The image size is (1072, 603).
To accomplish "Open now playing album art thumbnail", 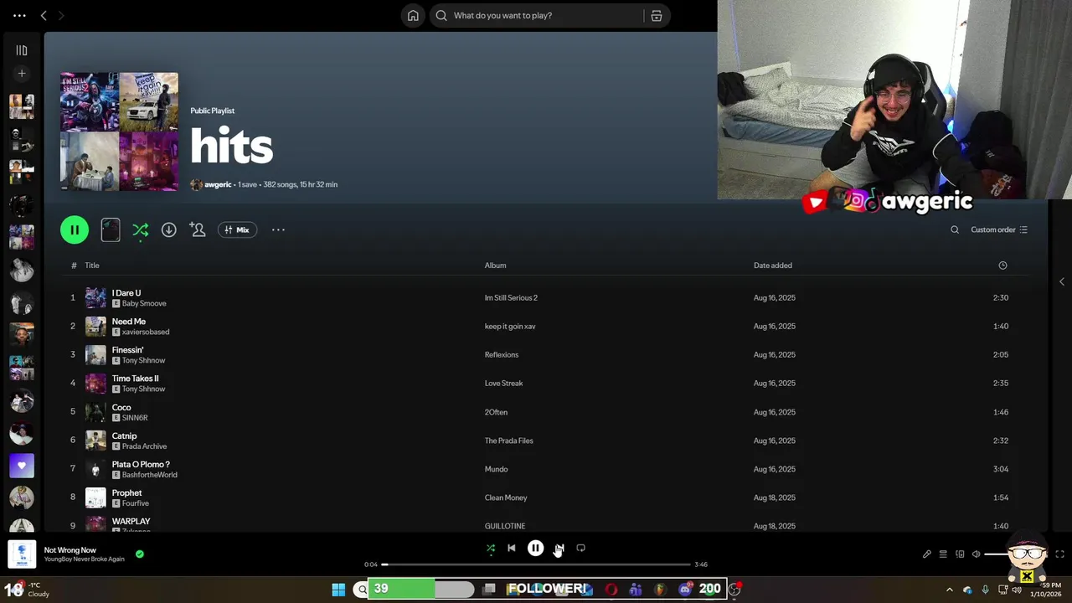I will (x=22, y=554).
